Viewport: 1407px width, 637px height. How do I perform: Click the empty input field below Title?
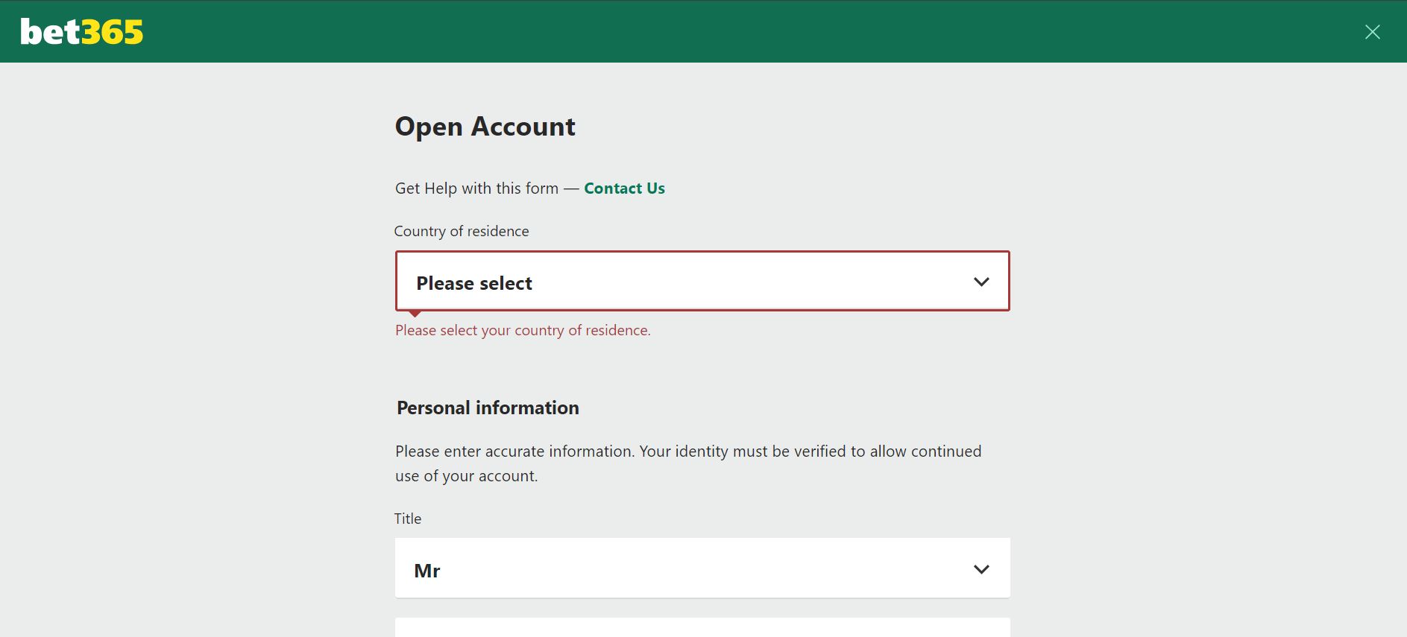702,630
